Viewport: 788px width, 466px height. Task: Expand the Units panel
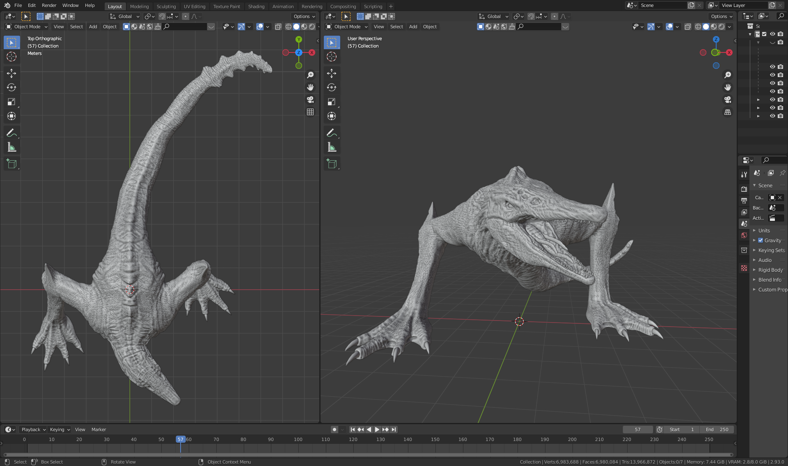(764, 231)
